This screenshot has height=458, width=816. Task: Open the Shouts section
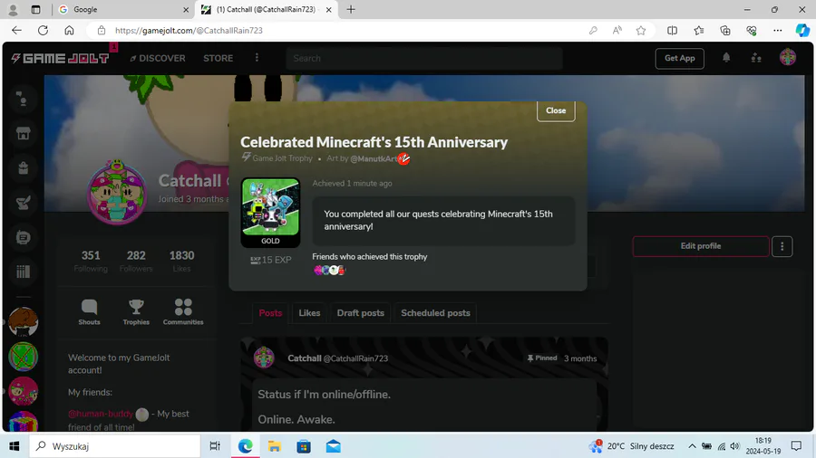click(89, 312)
